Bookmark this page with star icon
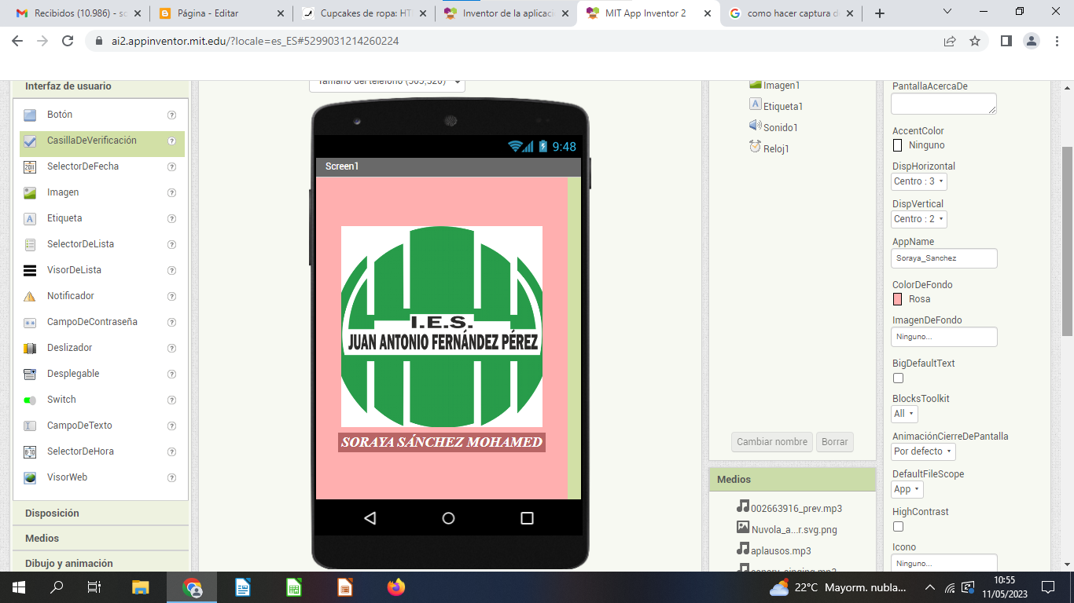The image size is (1074, 603). (975, 41)
